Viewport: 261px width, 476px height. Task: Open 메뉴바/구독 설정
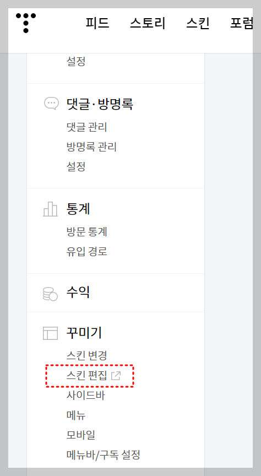103,455
